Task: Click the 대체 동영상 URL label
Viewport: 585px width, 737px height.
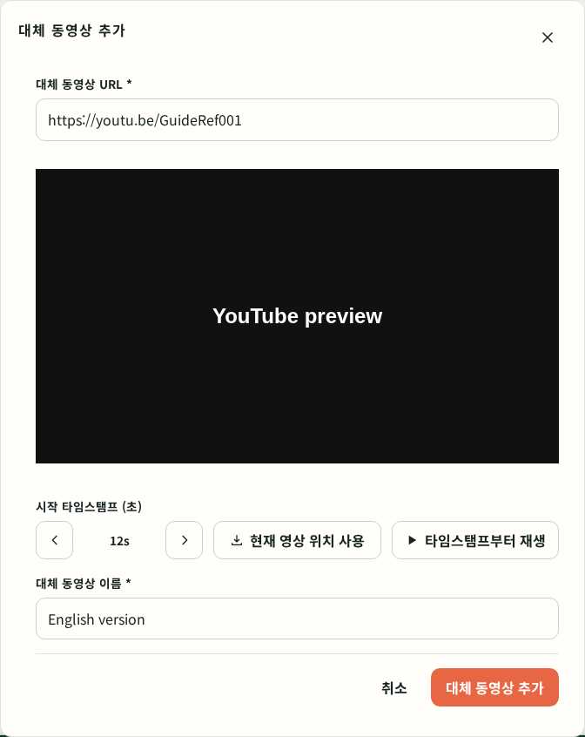Action: (84, 85)
